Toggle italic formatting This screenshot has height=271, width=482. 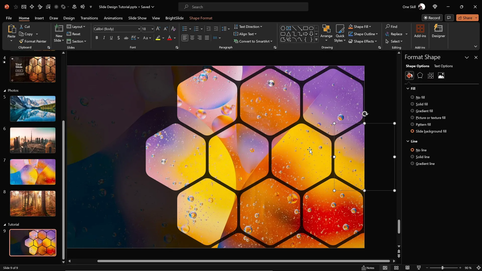(104, 38)
